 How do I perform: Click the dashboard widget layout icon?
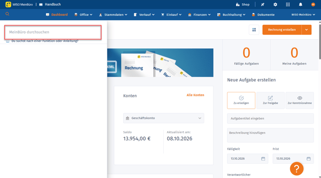254,30
